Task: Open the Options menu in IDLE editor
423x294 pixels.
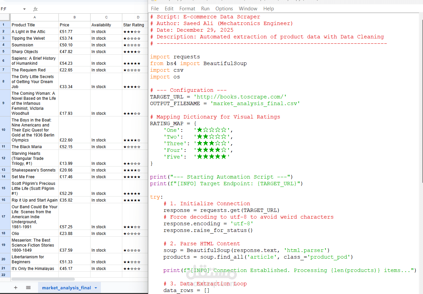Action: pos(224,9)
